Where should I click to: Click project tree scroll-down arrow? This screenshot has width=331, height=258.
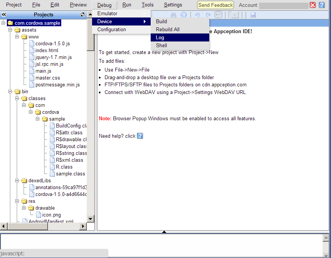(x=90, y=218)
